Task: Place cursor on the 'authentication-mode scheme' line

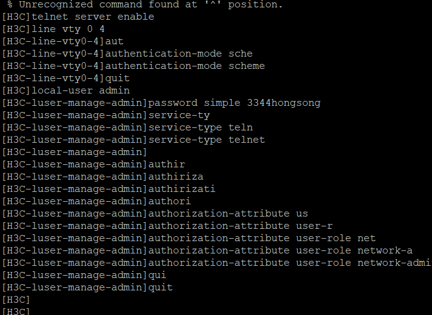Action: tap(185, 66)
